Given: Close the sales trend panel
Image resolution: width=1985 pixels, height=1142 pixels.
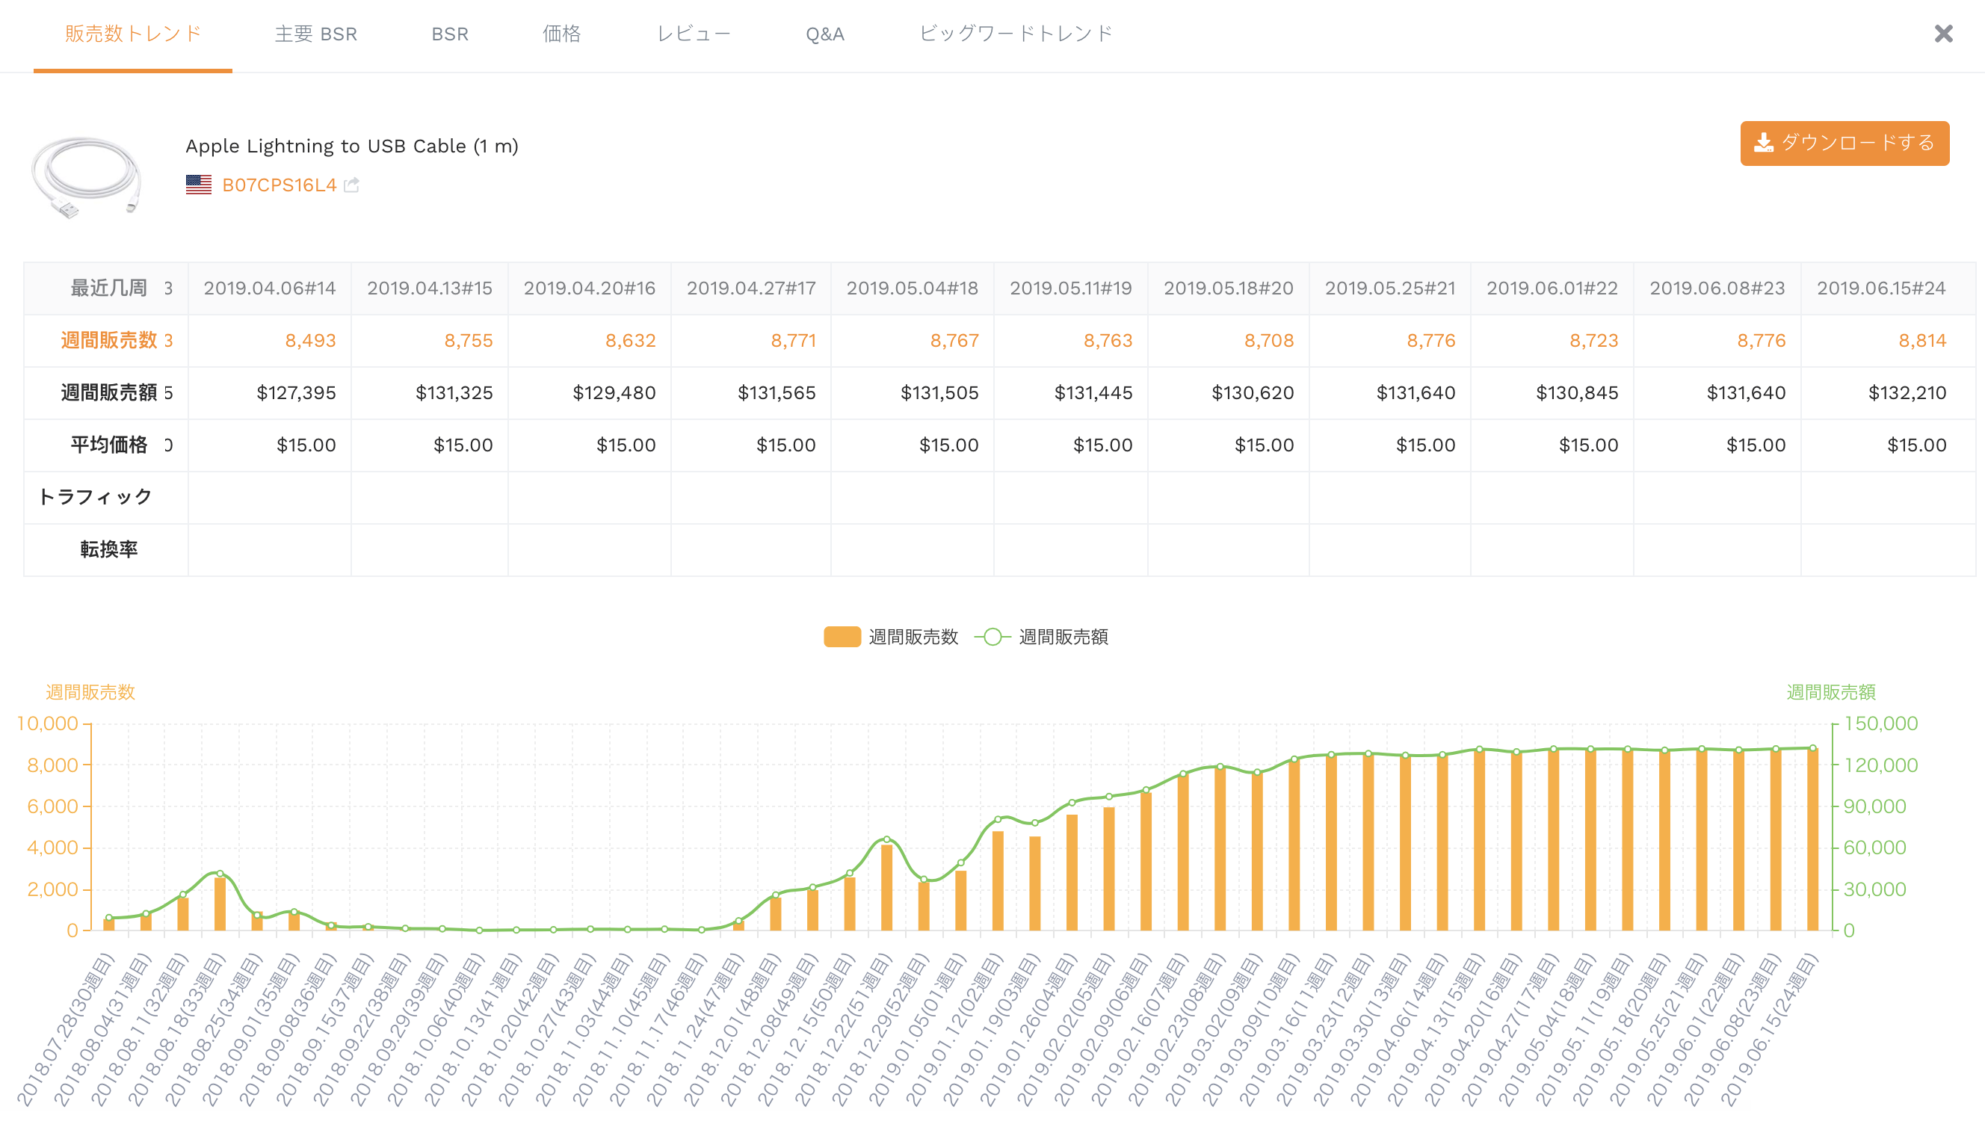Looking at the screenshot, I should tap(1942, 34).
